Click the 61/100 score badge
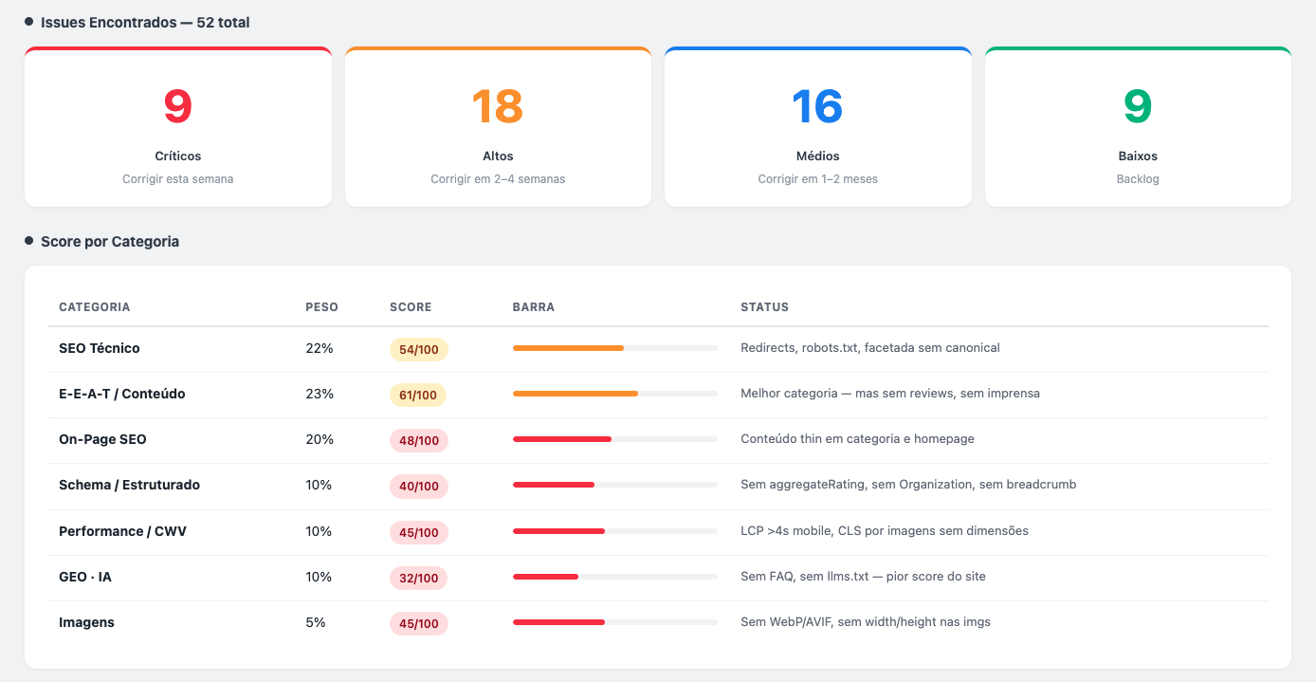The width and height of the screenshot is (1316, 682). click(x=418, y=396)
